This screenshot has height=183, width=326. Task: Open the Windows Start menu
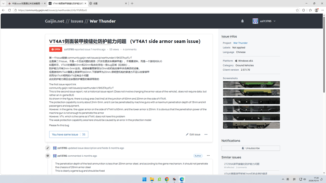144,179
